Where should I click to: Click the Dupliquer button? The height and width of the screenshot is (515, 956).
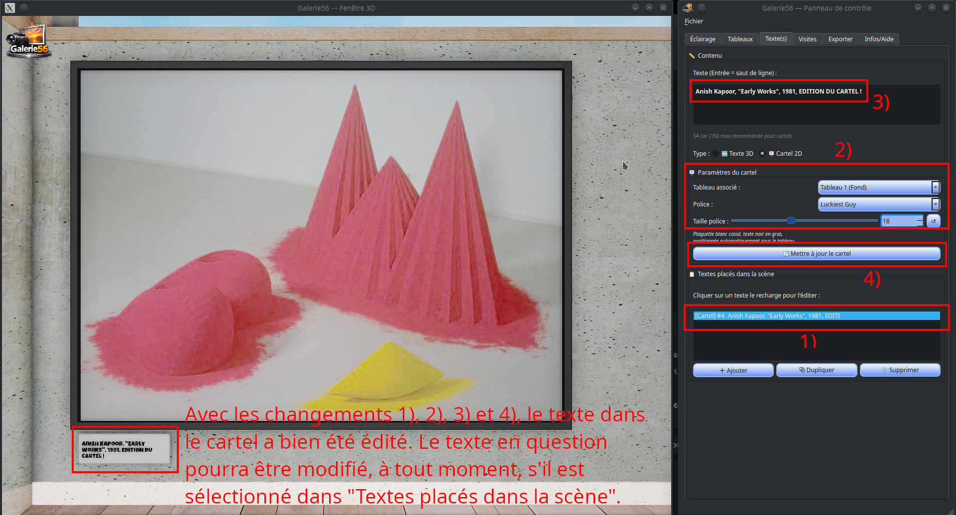click(x=817, y=370)
